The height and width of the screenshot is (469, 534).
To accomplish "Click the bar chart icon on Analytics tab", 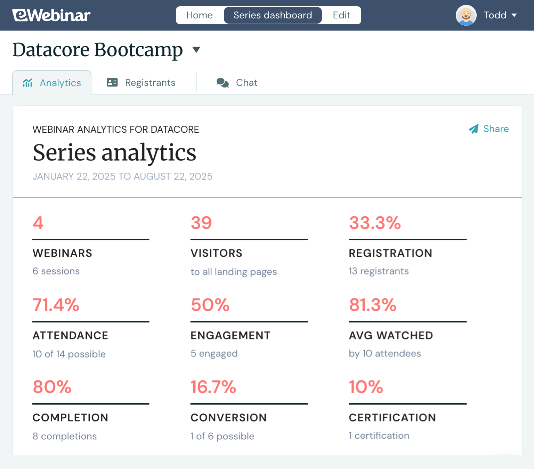I will click(27, 82).
